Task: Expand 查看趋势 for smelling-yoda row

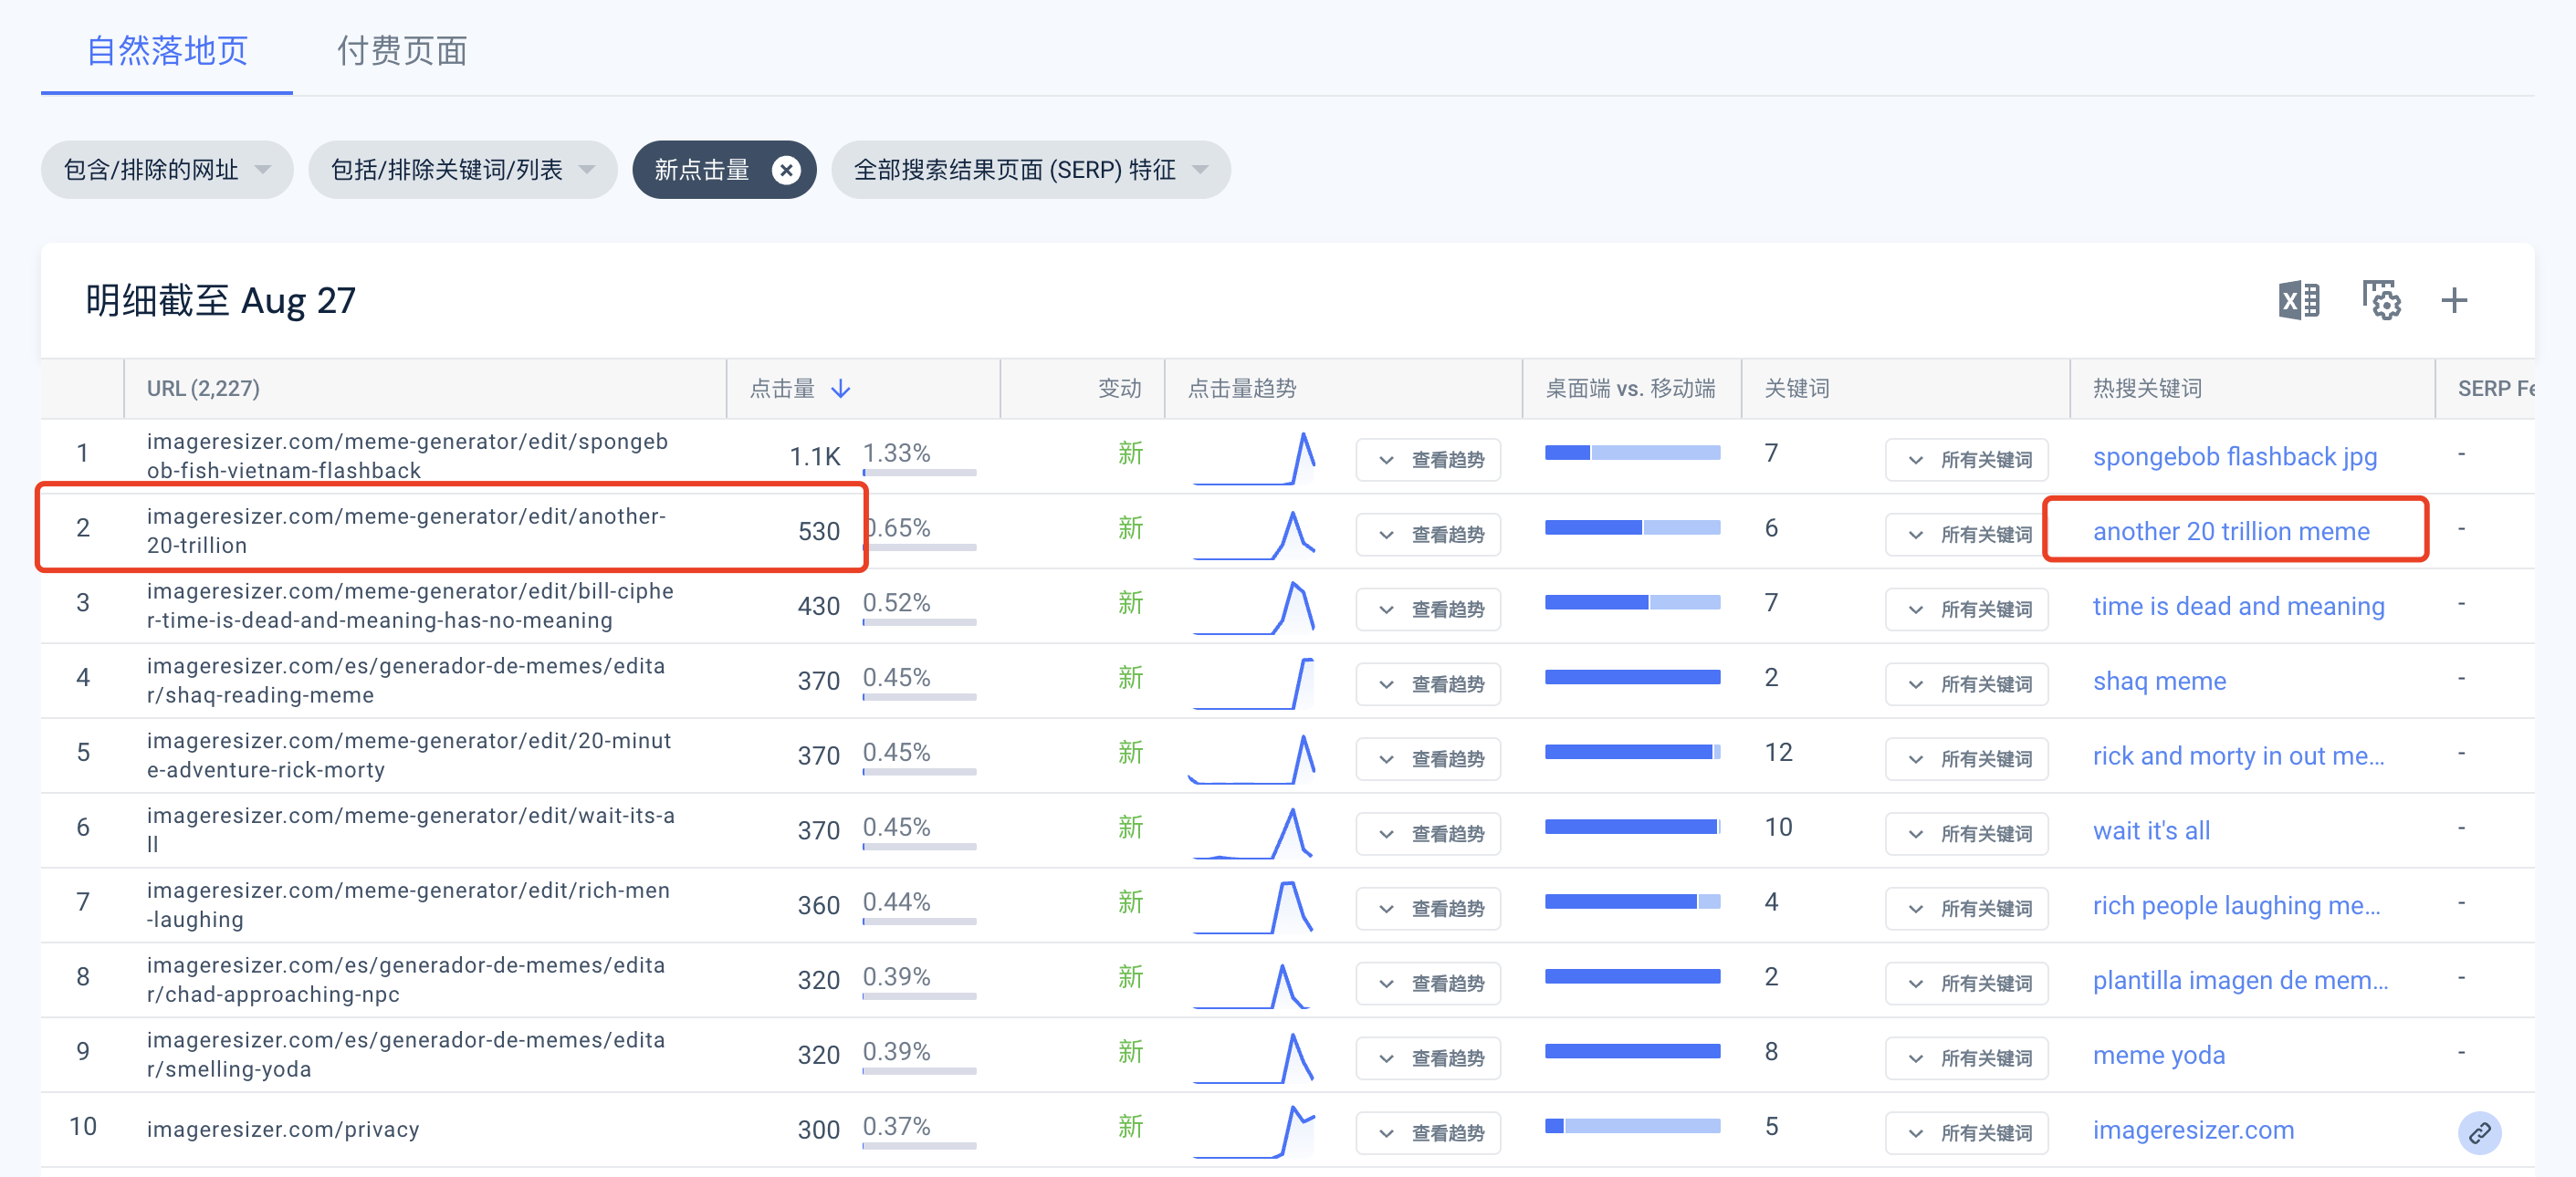Action: pos(1428,1058)
